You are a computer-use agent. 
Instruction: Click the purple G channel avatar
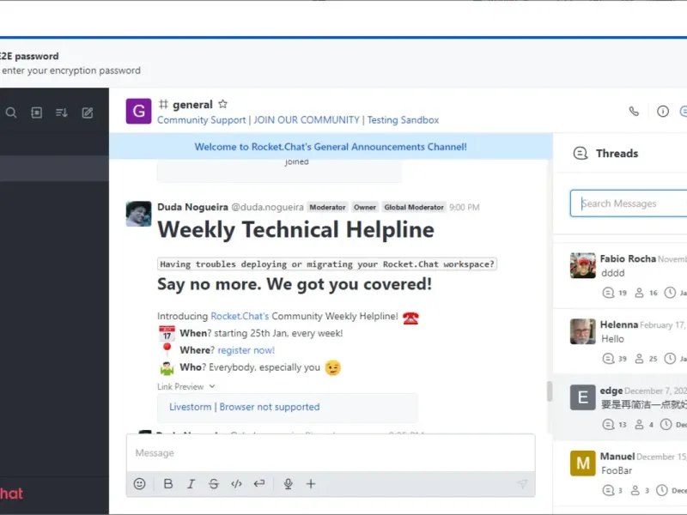(x=138, y=112)
